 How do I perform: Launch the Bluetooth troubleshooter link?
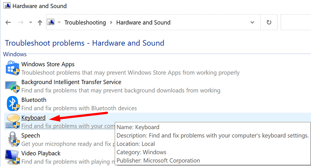click(34, 100)
